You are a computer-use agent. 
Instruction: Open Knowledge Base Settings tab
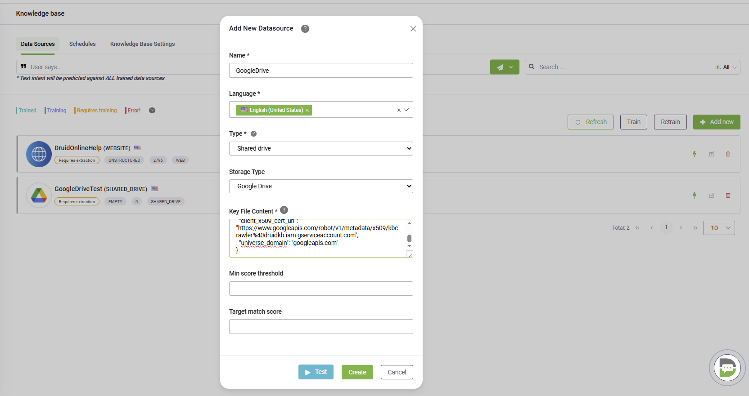142,44
